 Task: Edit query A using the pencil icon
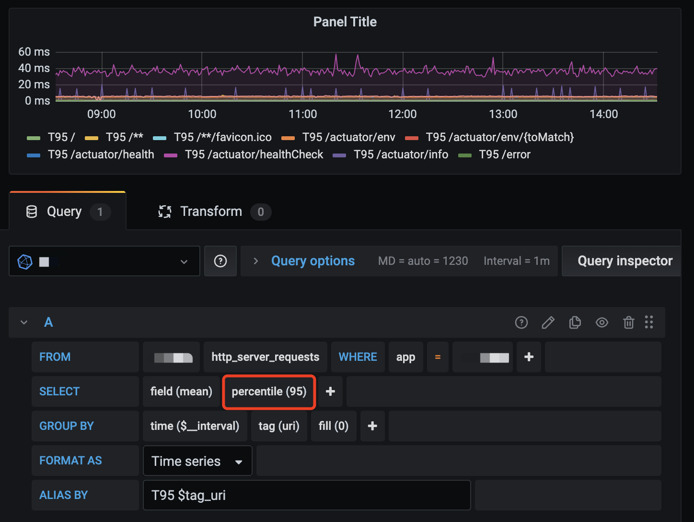click(x=548, y=322)
